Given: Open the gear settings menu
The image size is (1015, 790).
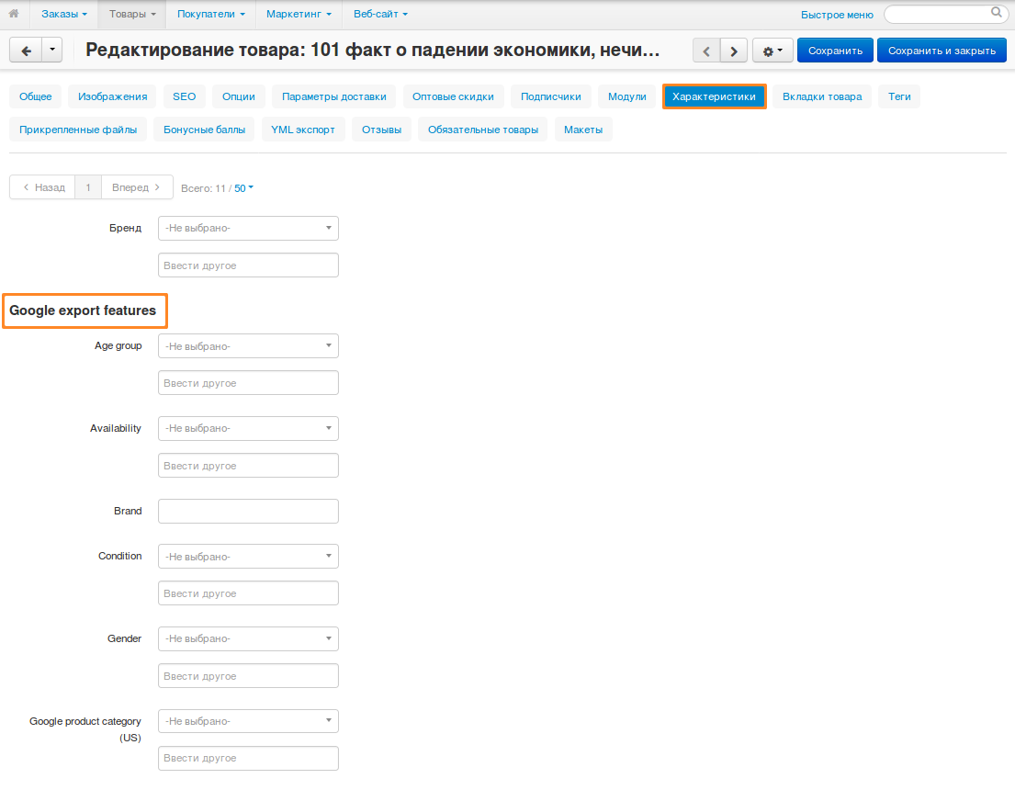Looking at the screenshot, I should click(x=773, y=51).
